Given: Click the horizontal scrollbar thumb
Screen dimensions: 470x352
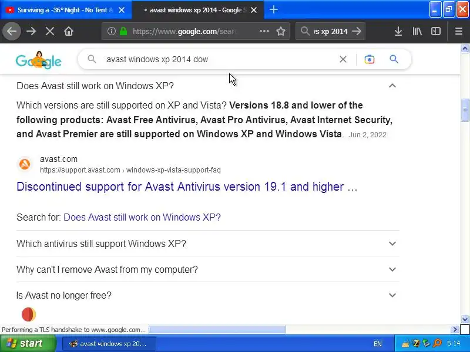Looking at the screenshot, I should tap(217, 330).
